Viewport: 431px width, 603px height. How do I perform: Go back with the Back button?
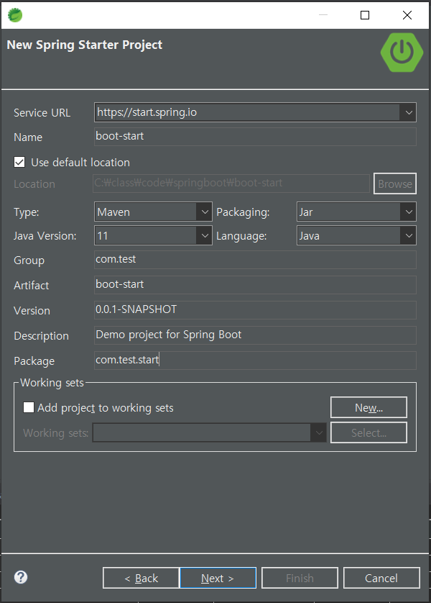[141, 578]
